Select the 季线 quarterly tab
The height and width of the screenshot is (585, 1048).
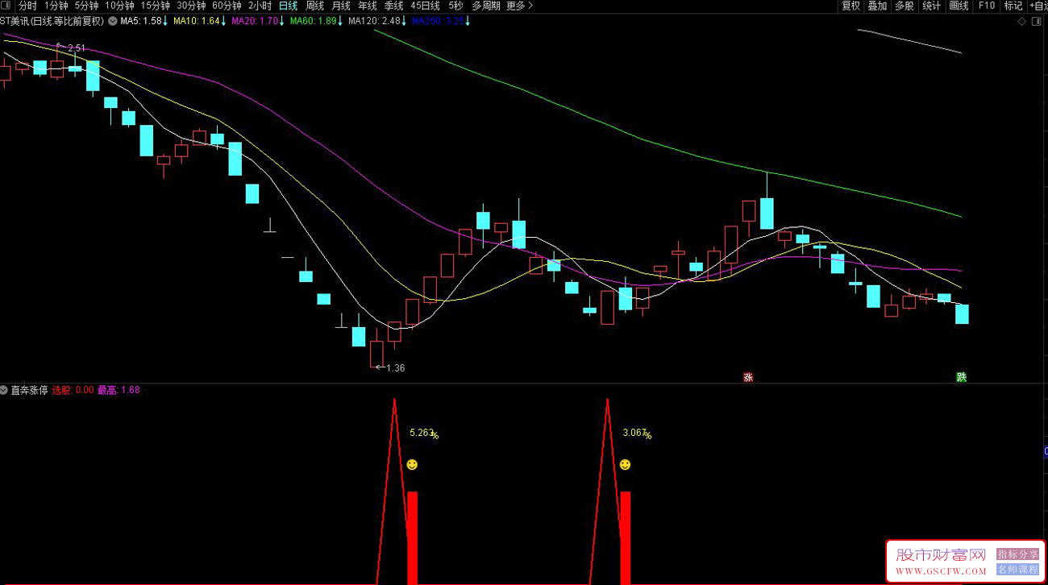(393, 6)
